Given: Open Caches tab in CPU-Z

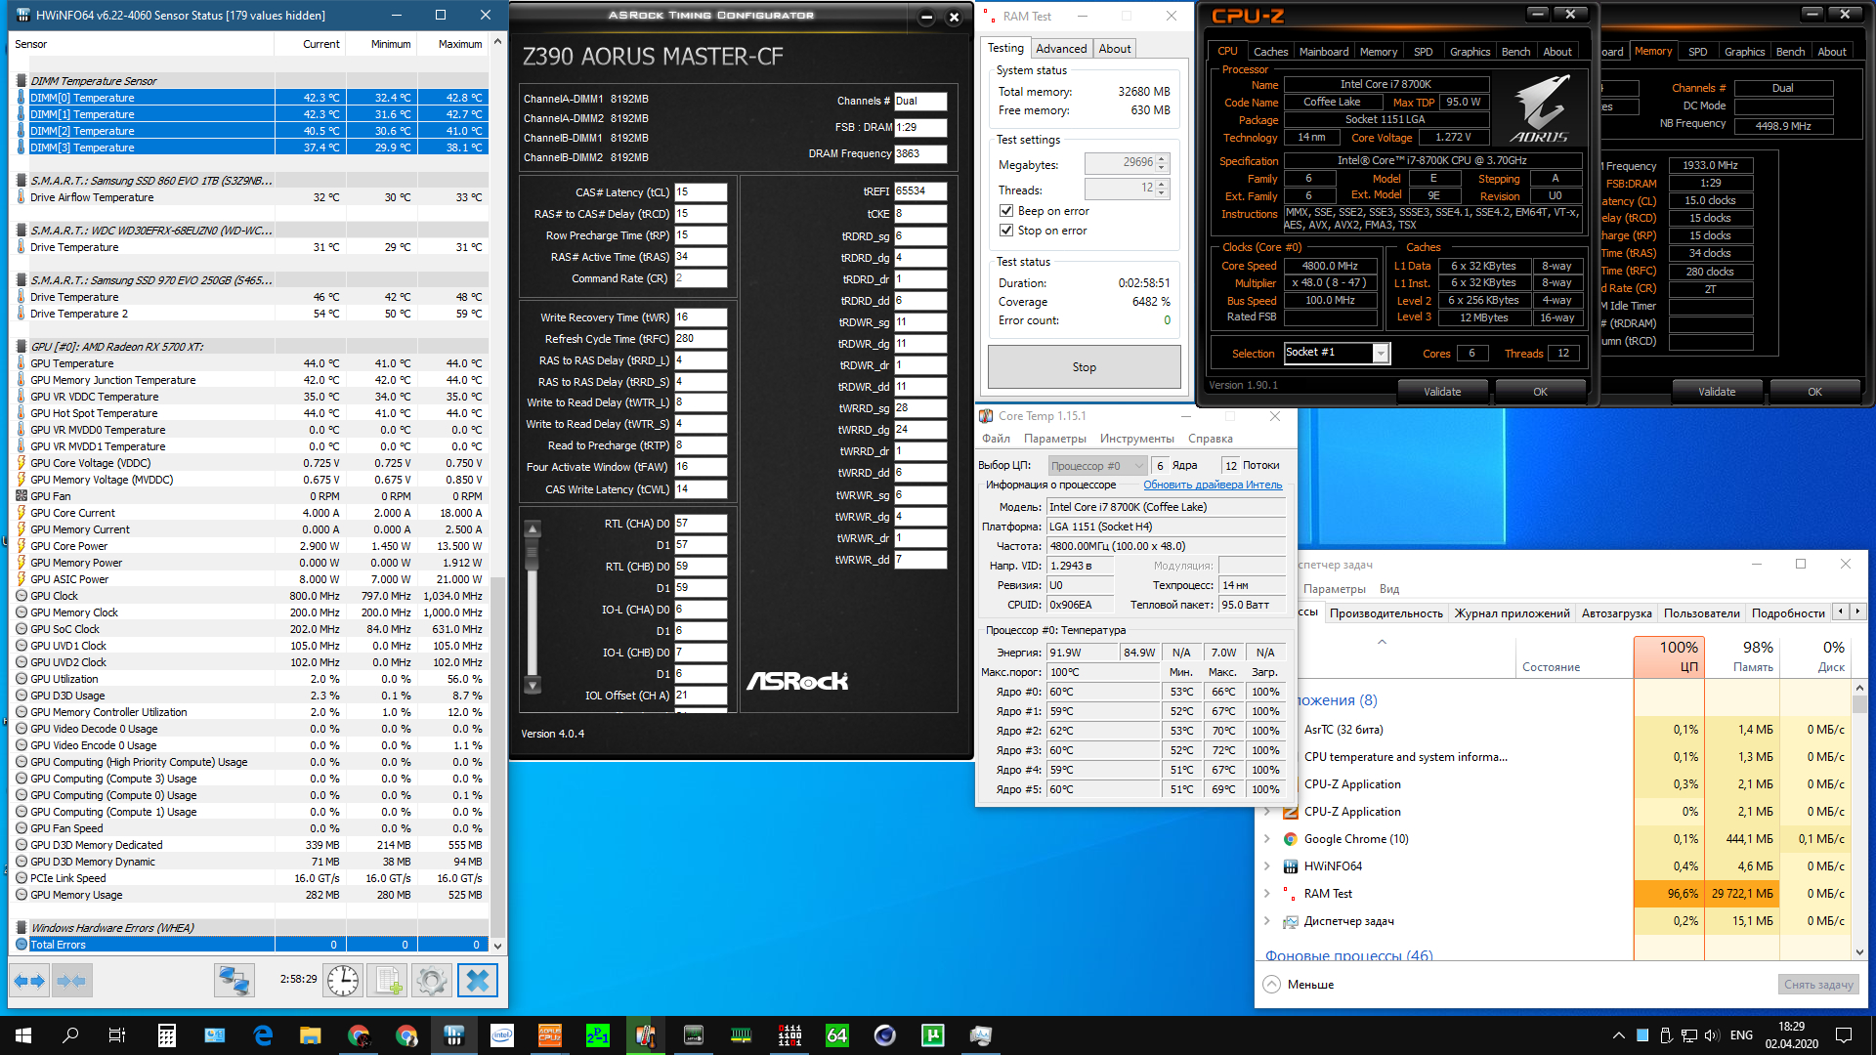Looking at the screenshot, I should pyautogui.click(x=1270, y=52).
